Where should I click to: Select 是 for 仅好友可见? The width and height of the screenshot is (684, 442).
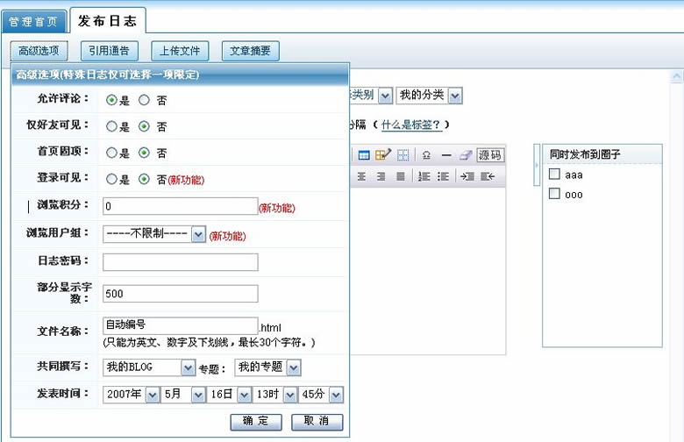(x=111, y=126)
